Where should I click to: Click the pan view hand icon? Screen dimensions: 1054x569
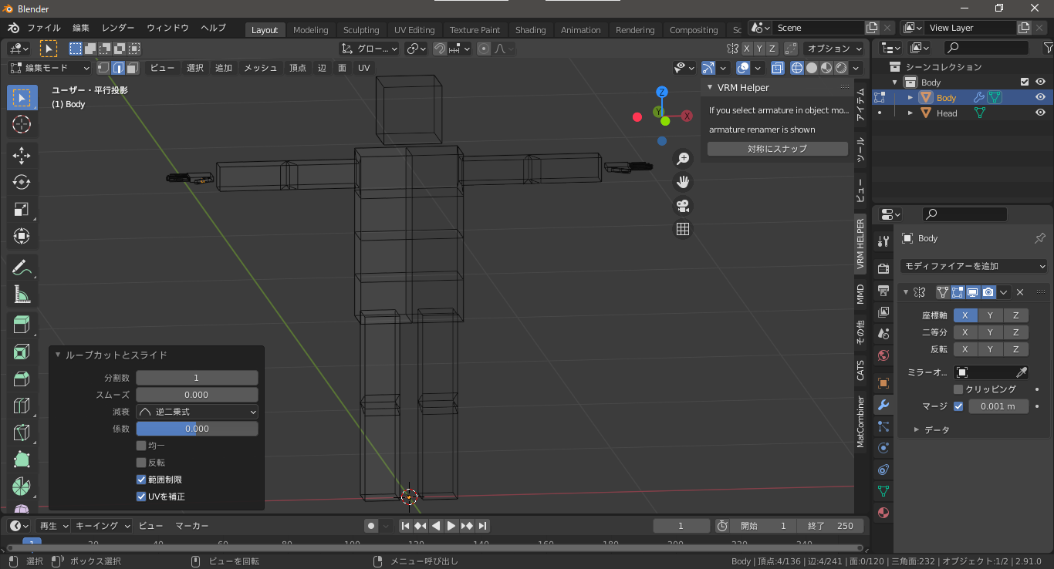point(683,182)
